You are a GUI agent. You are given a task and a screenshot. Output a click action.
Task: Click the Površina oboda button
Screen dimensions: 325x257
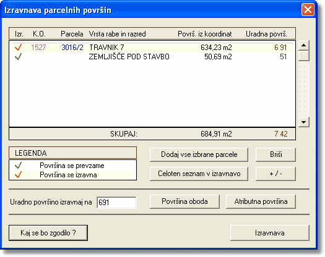(184, 201)
